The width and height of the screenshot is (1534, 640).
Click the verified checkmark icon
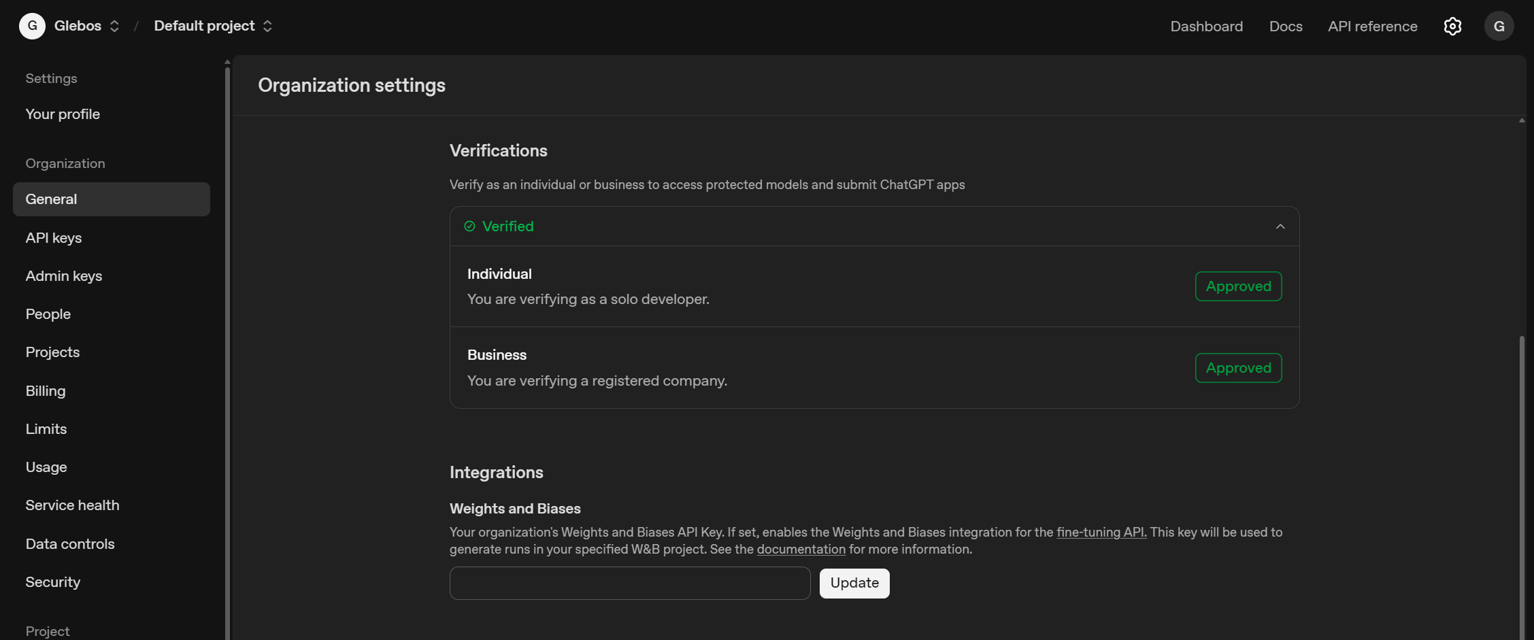470,226
